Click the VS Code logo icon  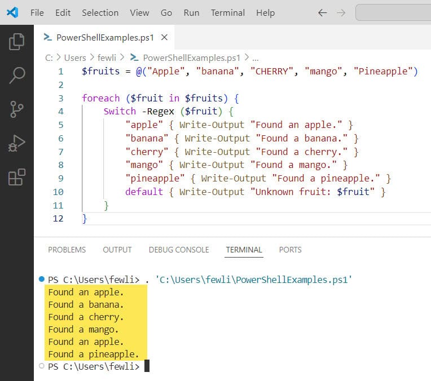coord(12,12)
